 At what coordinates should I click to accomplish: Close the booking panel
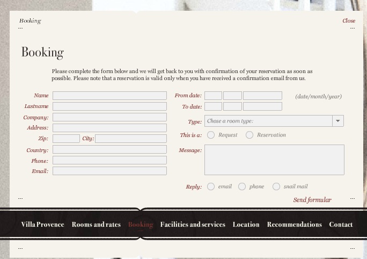[x=349, y=21]
